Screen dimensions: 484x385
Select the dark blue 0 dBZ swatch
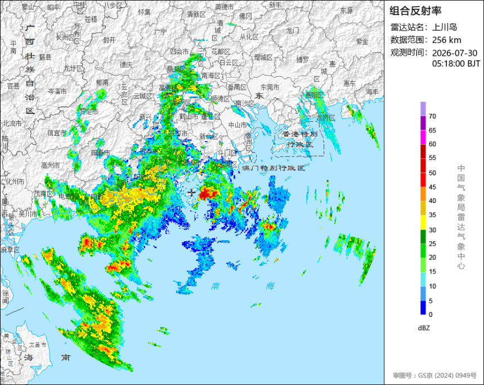tap(423, 308)
